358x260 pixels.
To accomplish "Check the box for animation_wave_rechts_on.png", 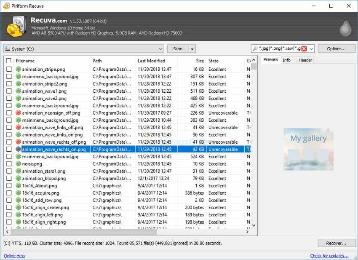I will [x=9, y=149].
